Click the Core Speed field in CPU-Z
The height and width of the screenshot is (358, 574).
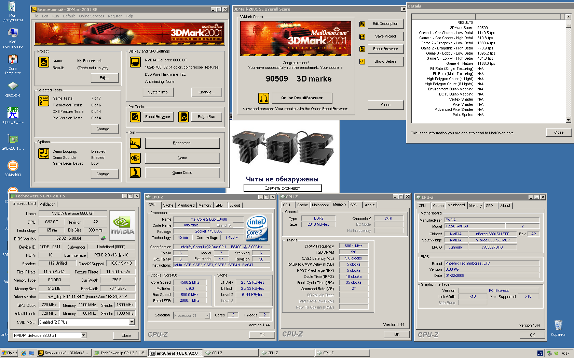[x=190, y=282]
